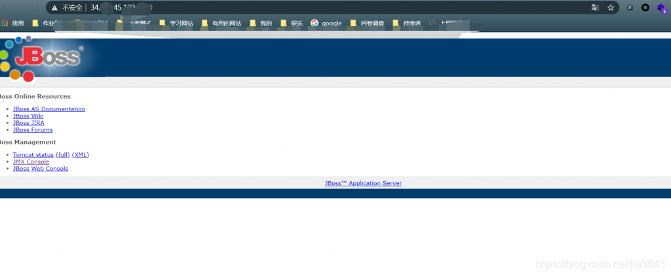Open the 有用的网站 bookmark folder
The height and width of the screenshot is (276, 671).
221,24
